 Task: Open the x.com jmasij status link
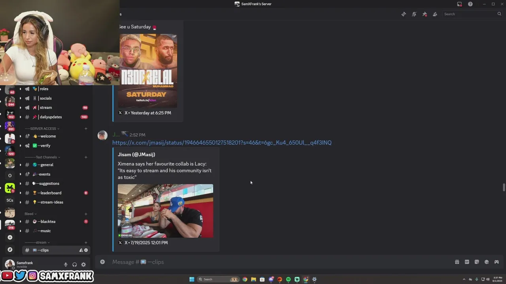coord(222,143)
